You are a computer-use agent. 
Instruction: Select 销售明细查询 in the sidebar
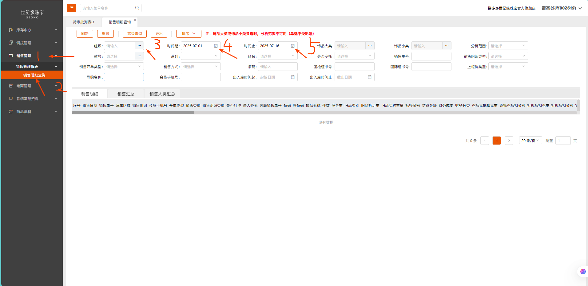(x=34, y=75)
